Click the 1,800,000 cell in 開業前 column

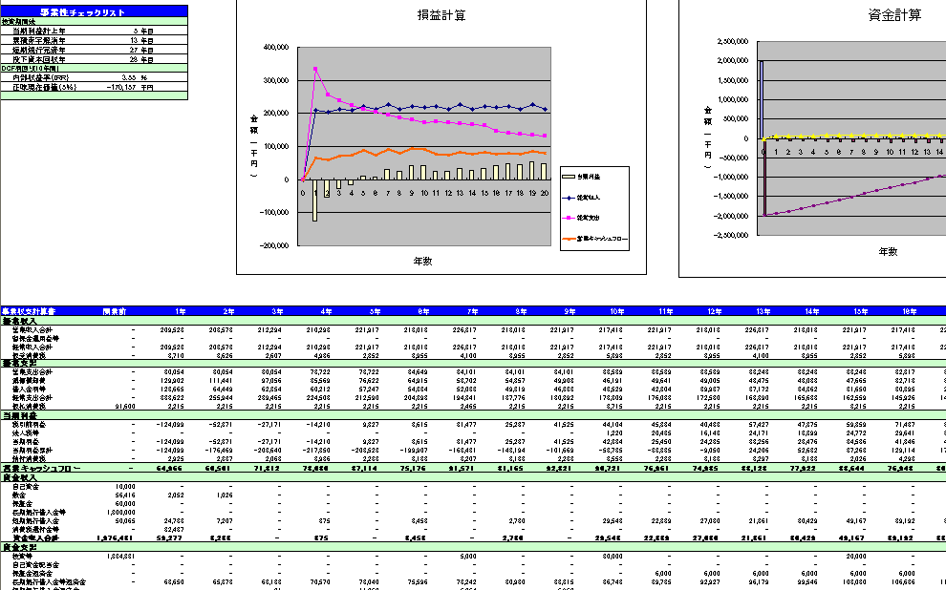click(120, 513)
